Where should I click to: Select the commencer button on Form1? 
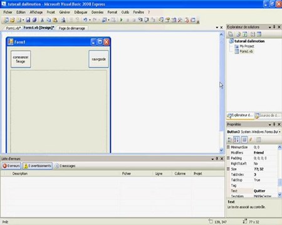21,59
